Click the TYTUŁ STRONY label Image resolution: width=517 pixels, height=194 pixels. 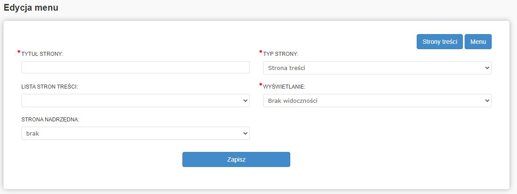pos(42,54)
